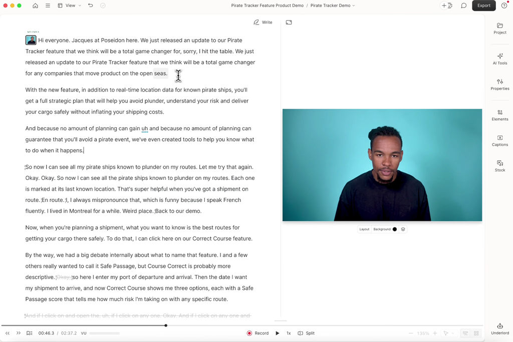This screenshot has width=513, height=342.
Task: Click the speaker avatar thumbnail
Action: tap(31, 40)
